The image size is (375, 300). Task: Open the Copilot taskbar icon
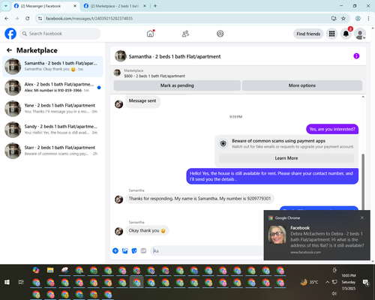[36, 270]
